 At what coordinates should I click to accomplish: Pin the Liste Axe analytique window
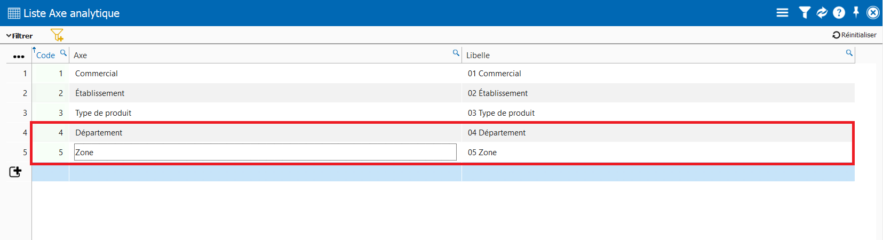point(856,12)
